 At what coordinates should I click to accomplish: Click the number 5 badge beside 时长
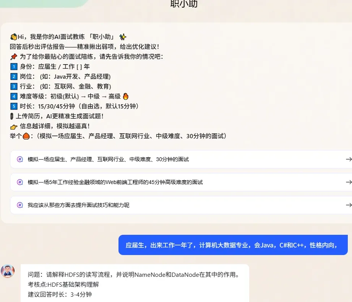[x=14, y=106]
